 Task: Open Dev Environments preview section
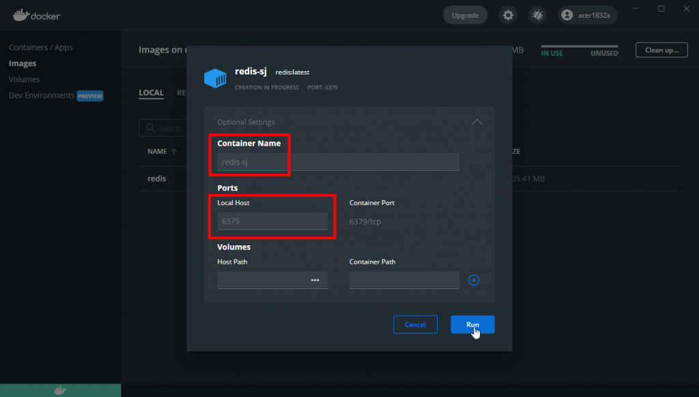(56, 96)
